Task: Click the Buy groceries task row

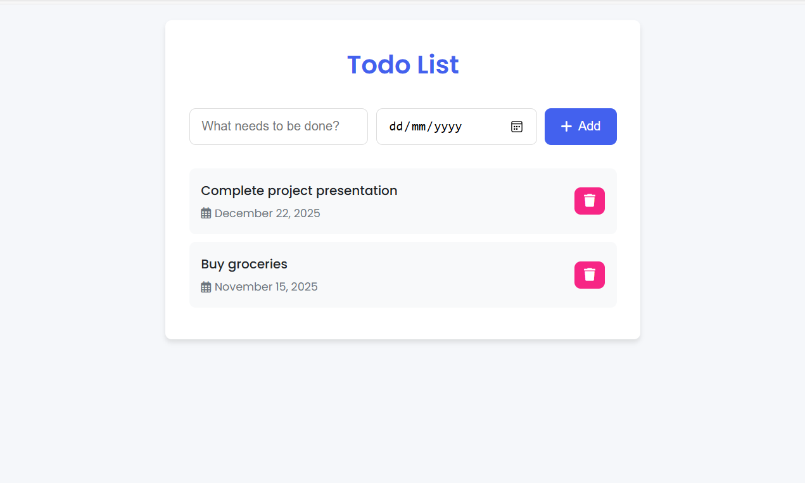Action: pos(403,275)
